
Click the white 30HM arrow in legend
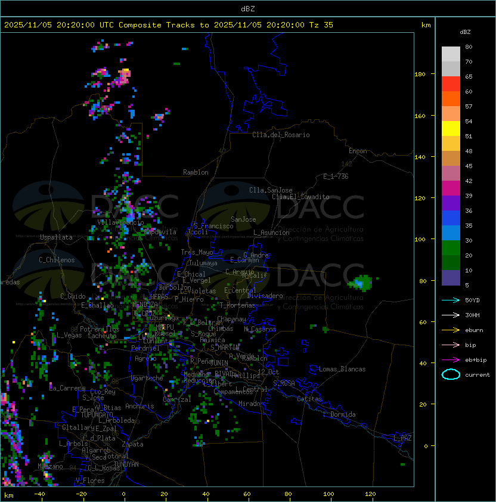451,315
